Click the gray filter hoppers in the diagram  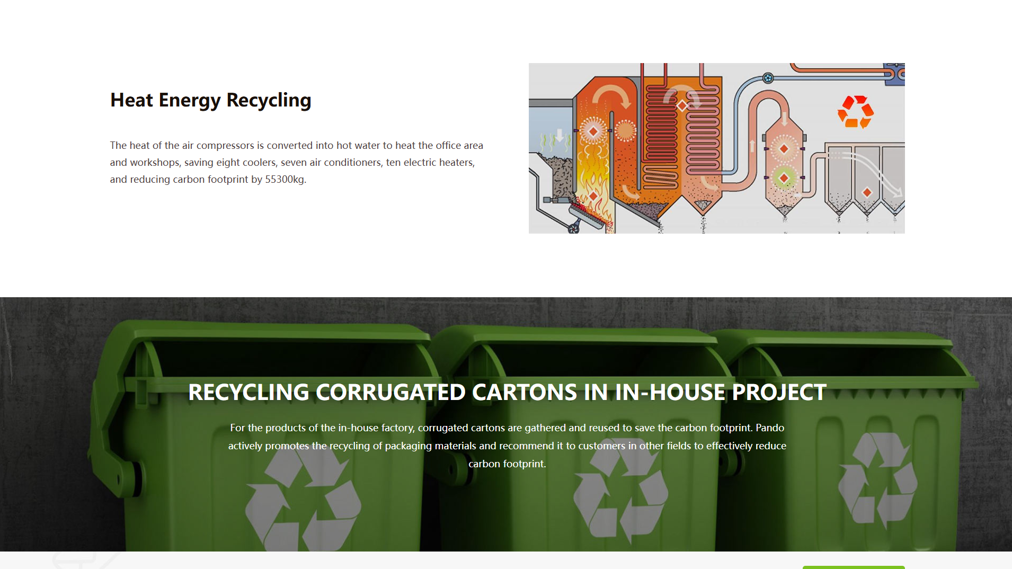tap(865, 180)
